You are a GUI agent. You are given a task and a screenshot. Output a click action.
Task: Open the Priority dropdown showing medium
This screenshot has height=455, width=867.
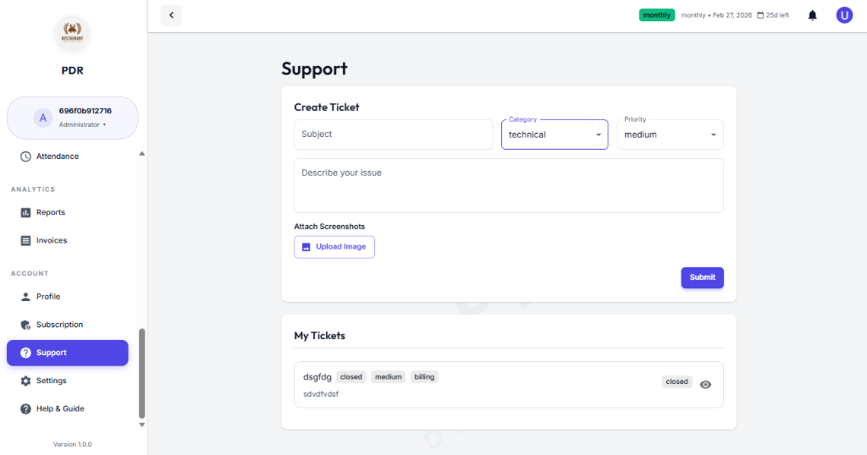point(671,134)
